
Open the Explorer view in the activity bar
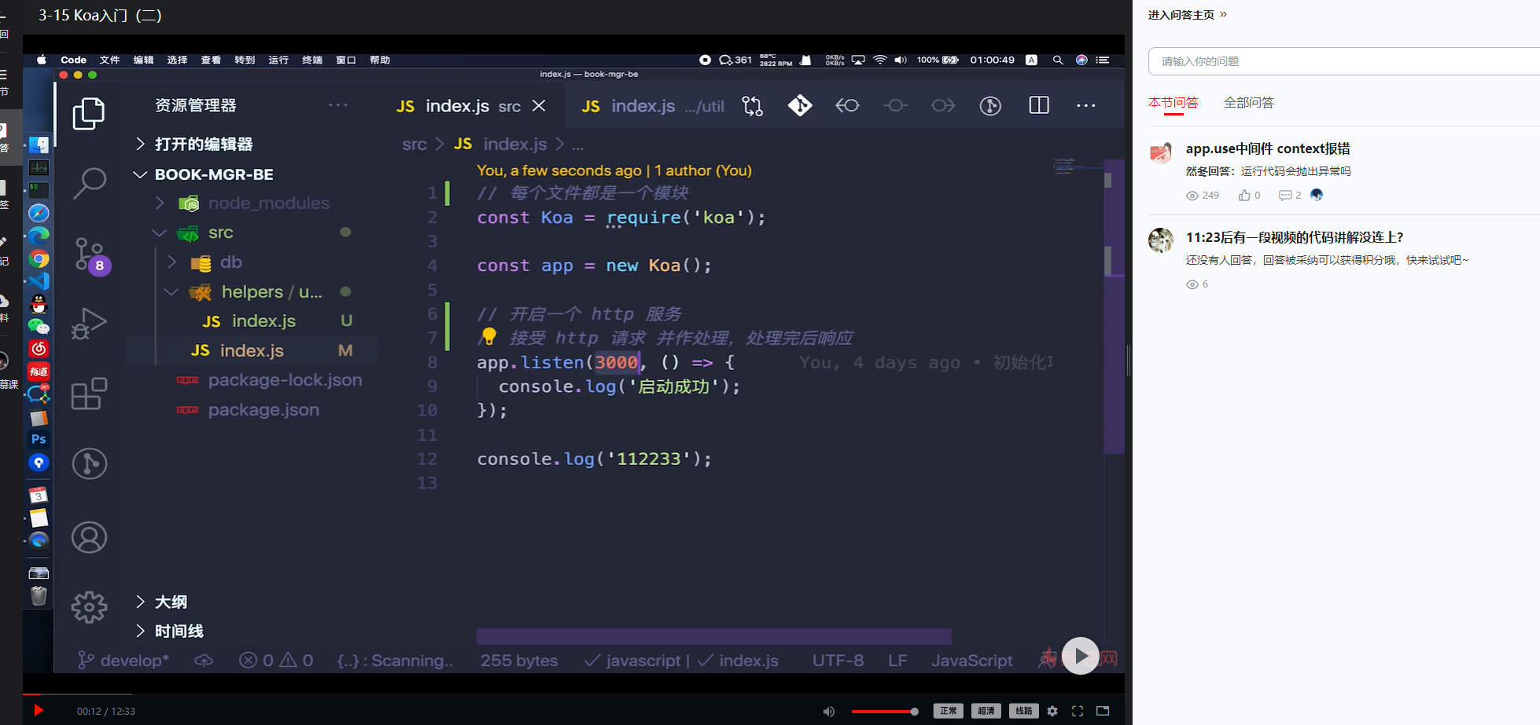(89, 113)
